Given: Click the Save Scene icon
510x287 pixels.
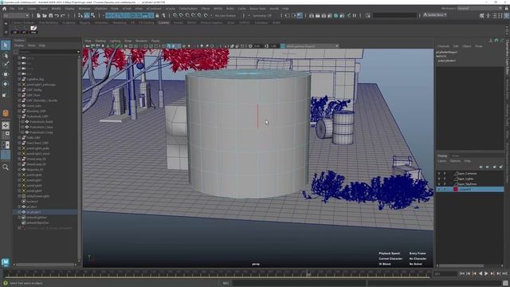Looking at the screenshot, I should (x=50, y=16).
